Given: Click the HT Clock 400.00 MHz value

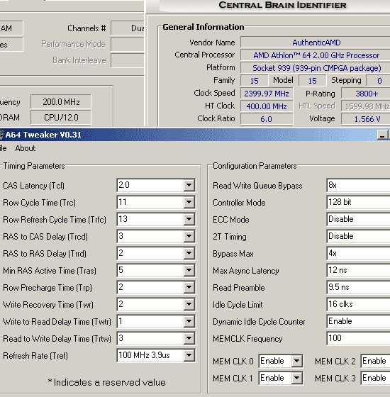Looking at the screenshot, I should 267,106.
